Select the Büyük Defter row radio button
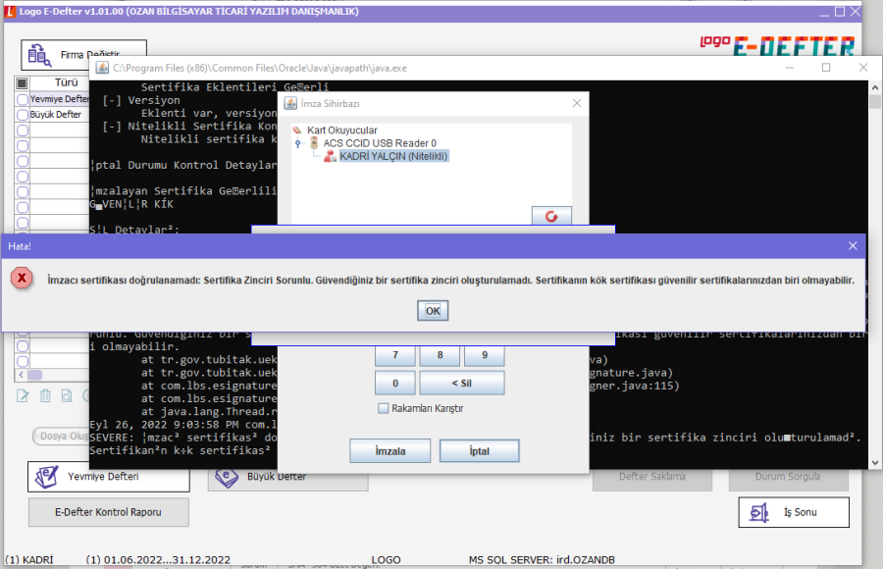Screen dimensions: 883x569 (x=23, y=115)
